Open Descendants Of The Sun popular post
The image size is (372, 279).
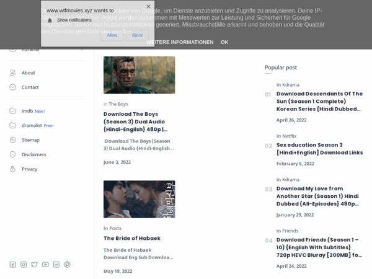[x=319, y=101]
